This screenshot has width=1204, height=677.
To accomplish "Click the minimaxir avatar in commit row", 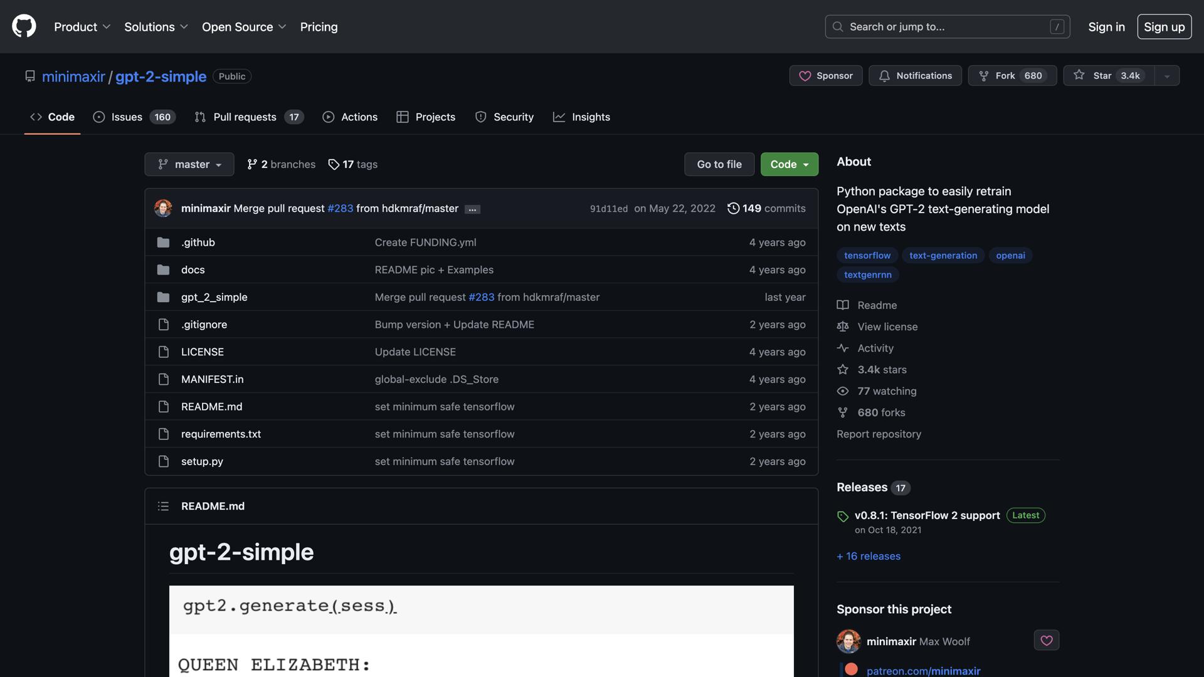I will [x=163, y=208].
